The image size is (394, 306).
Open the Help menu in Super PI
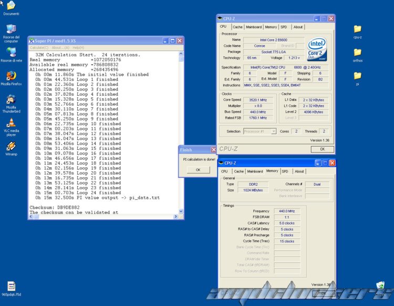point(78,48)
